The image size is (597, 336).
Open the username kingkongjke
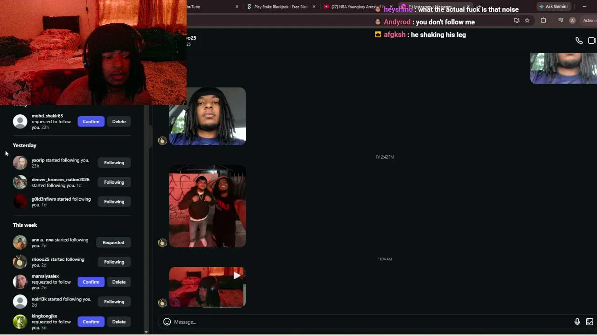point(44,316)
